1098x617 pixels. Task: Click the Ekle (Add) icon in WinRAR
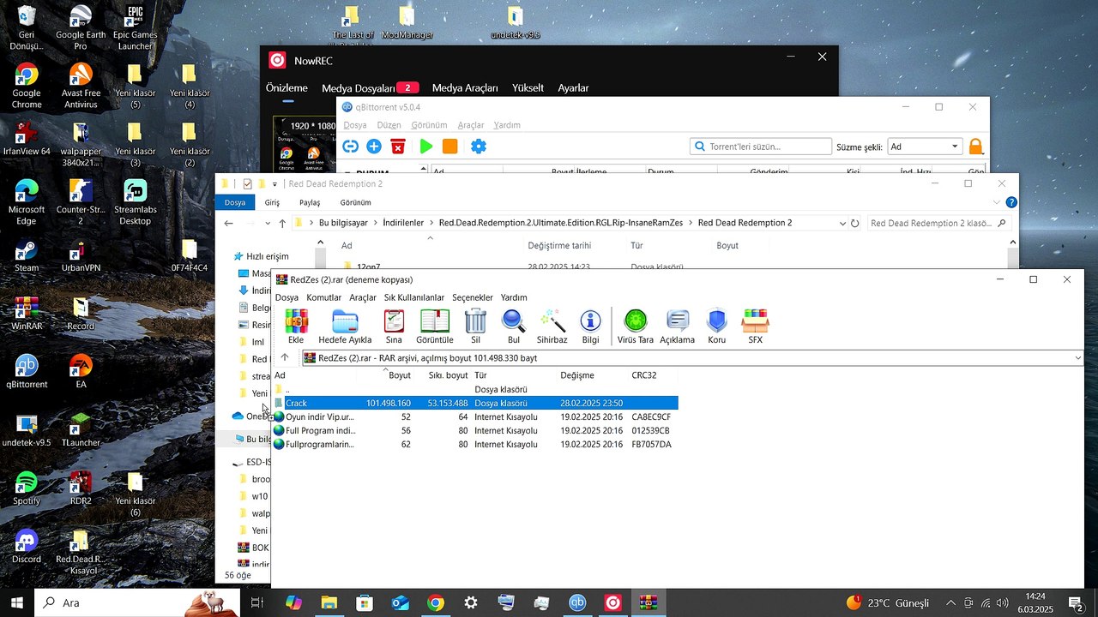tap(296, 326)
